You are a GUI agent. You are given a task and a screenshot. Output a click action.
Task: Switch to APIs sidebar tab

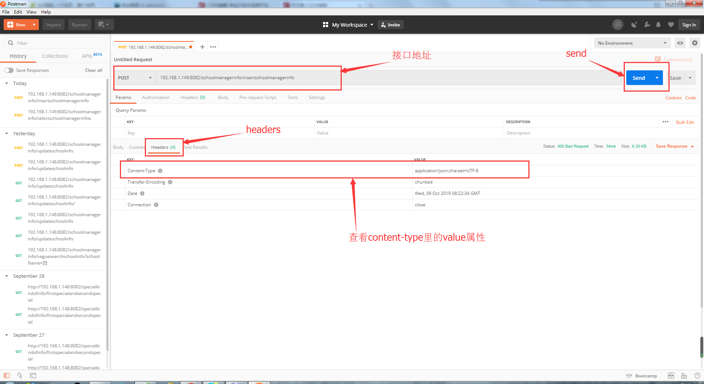(x=92, y=56)
